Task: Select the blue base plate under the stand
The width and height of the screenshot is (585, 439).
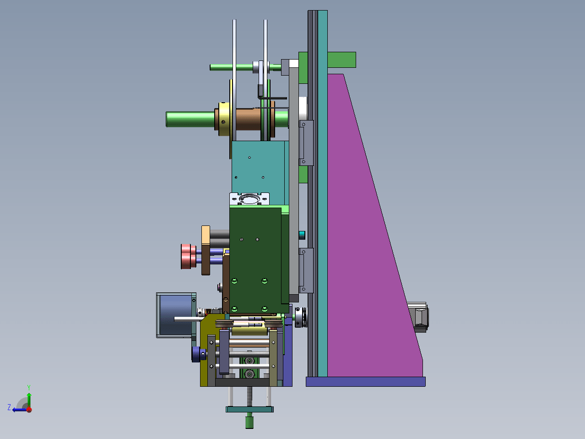Action: (366, 382)
